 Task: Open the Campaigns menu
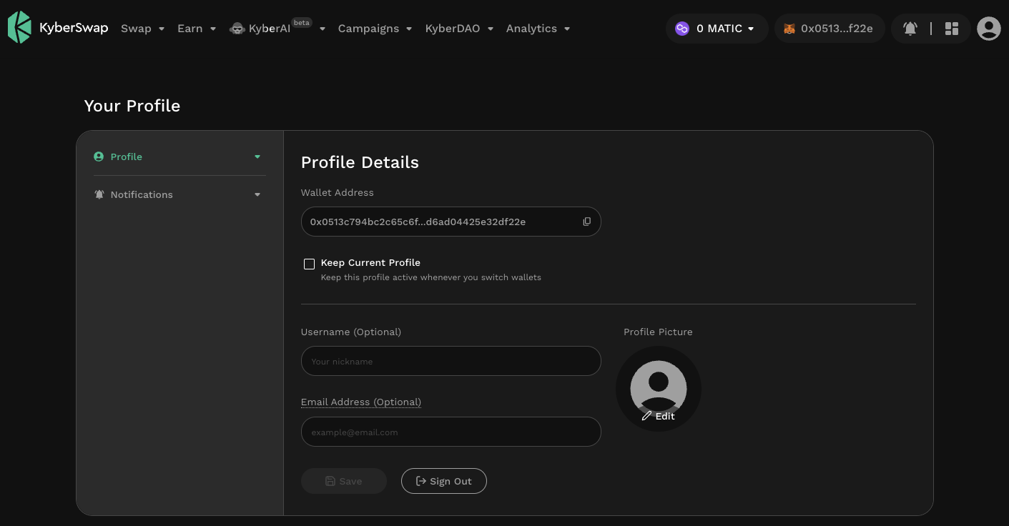click(375, 29)
